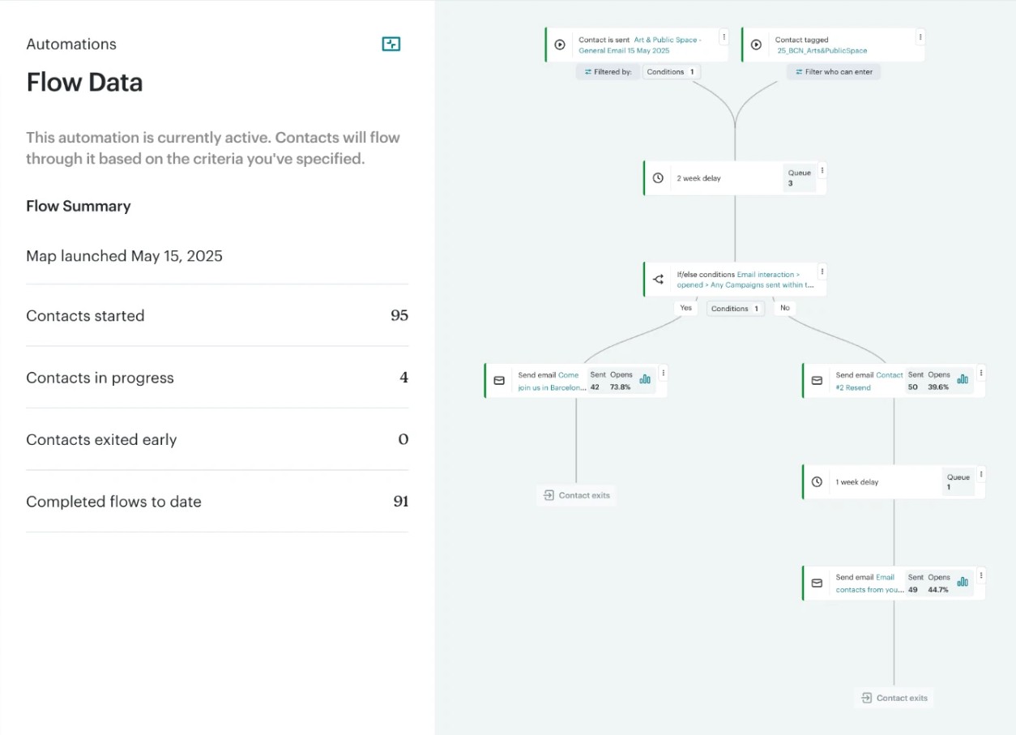This screenshot has width=1016, height=735.
Task: Open 'Art & Public Space - General Email' link
Action: click(640, 45)
